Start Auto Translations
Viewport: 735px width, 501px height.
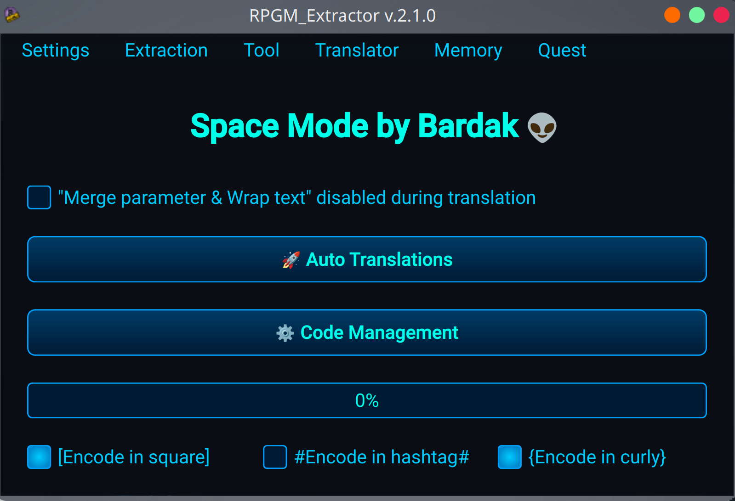367,259
